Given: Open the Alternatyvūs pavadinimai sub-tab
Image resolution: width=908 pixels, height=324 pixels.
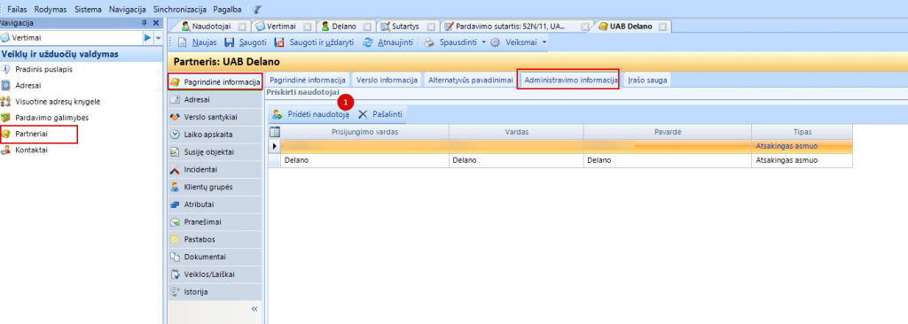Looking at the screenshot, I should coord(470,80).
